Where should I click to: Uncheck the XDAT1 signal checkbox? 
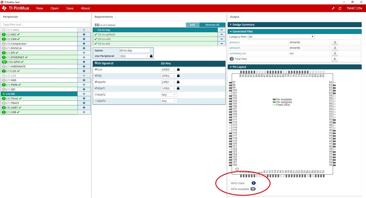tap(96, 88)
